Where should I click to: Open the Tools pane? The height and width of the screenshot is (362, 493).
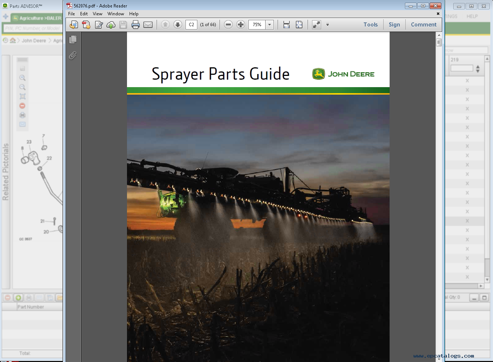370,25
